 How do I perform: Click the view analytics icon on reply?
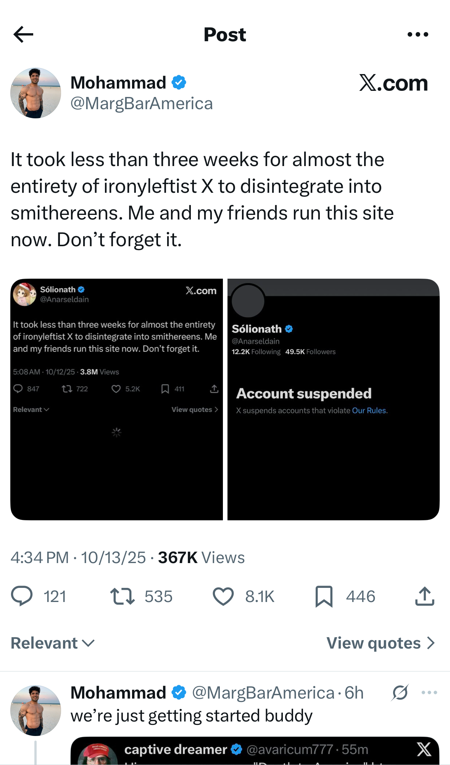click(x=400, y=692)
